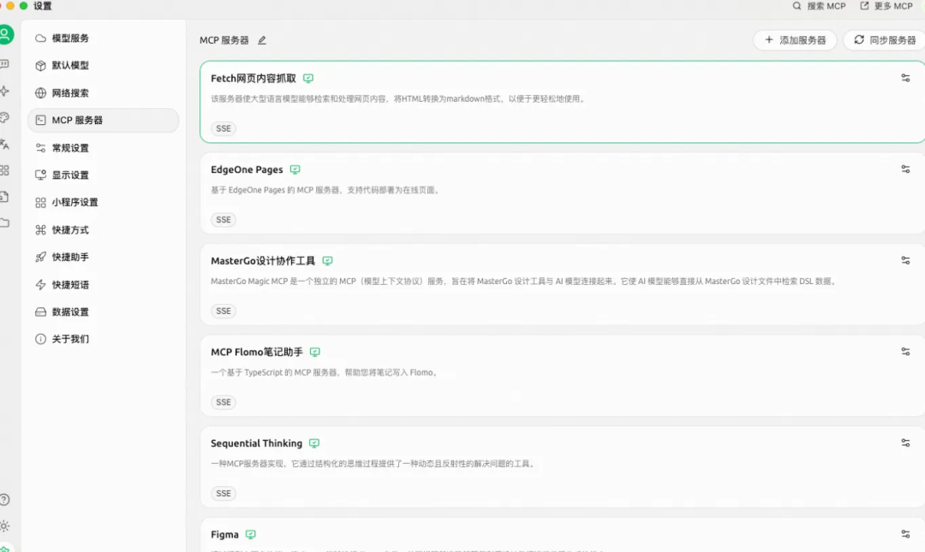Screen dimensions: 925x552
Task: Click SSE tag on Fetch网页内容抓取 card
Action: click(224, 128)
